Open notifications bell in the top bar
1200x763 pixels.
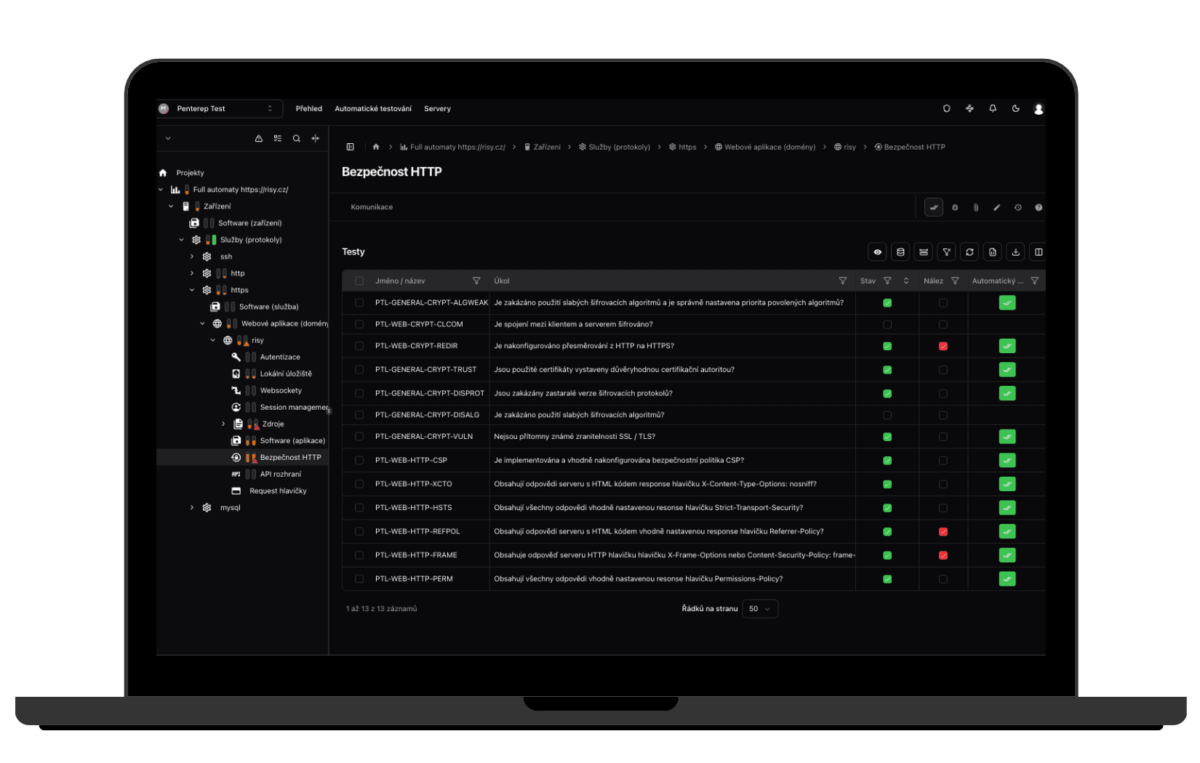(992, 108)
